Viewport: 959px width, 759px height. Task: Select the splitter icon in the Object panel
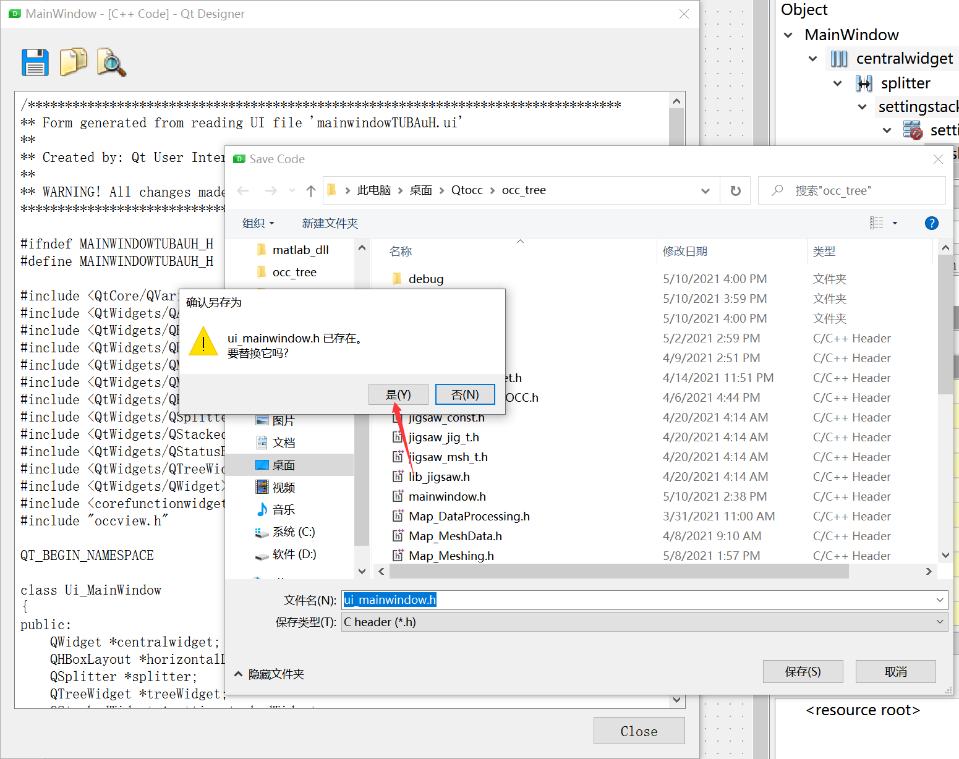(x=864, y=83)
